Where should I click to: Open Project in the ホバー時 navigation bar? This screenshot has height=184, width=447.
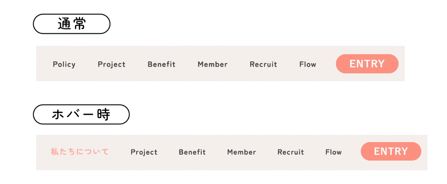[x=144, y=152]
